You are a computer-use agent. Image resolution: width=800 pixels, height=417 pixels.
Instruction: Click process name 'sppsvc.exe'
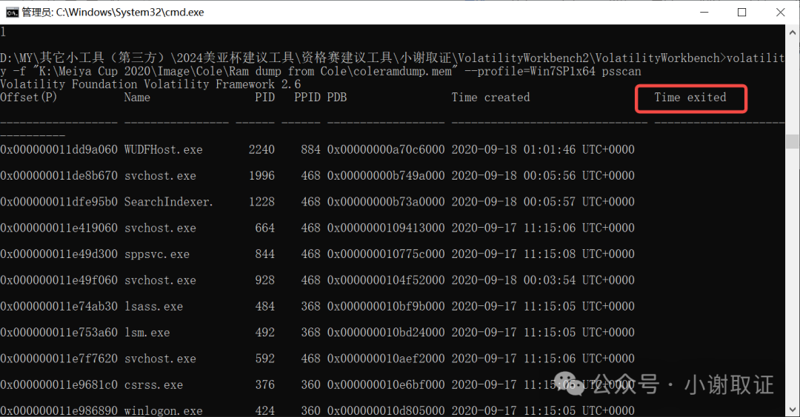156,254
